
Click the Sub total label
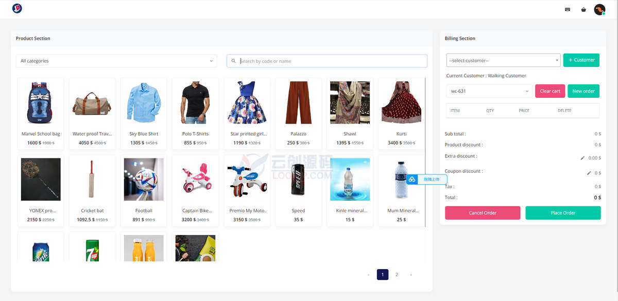(x=455, y=134)
